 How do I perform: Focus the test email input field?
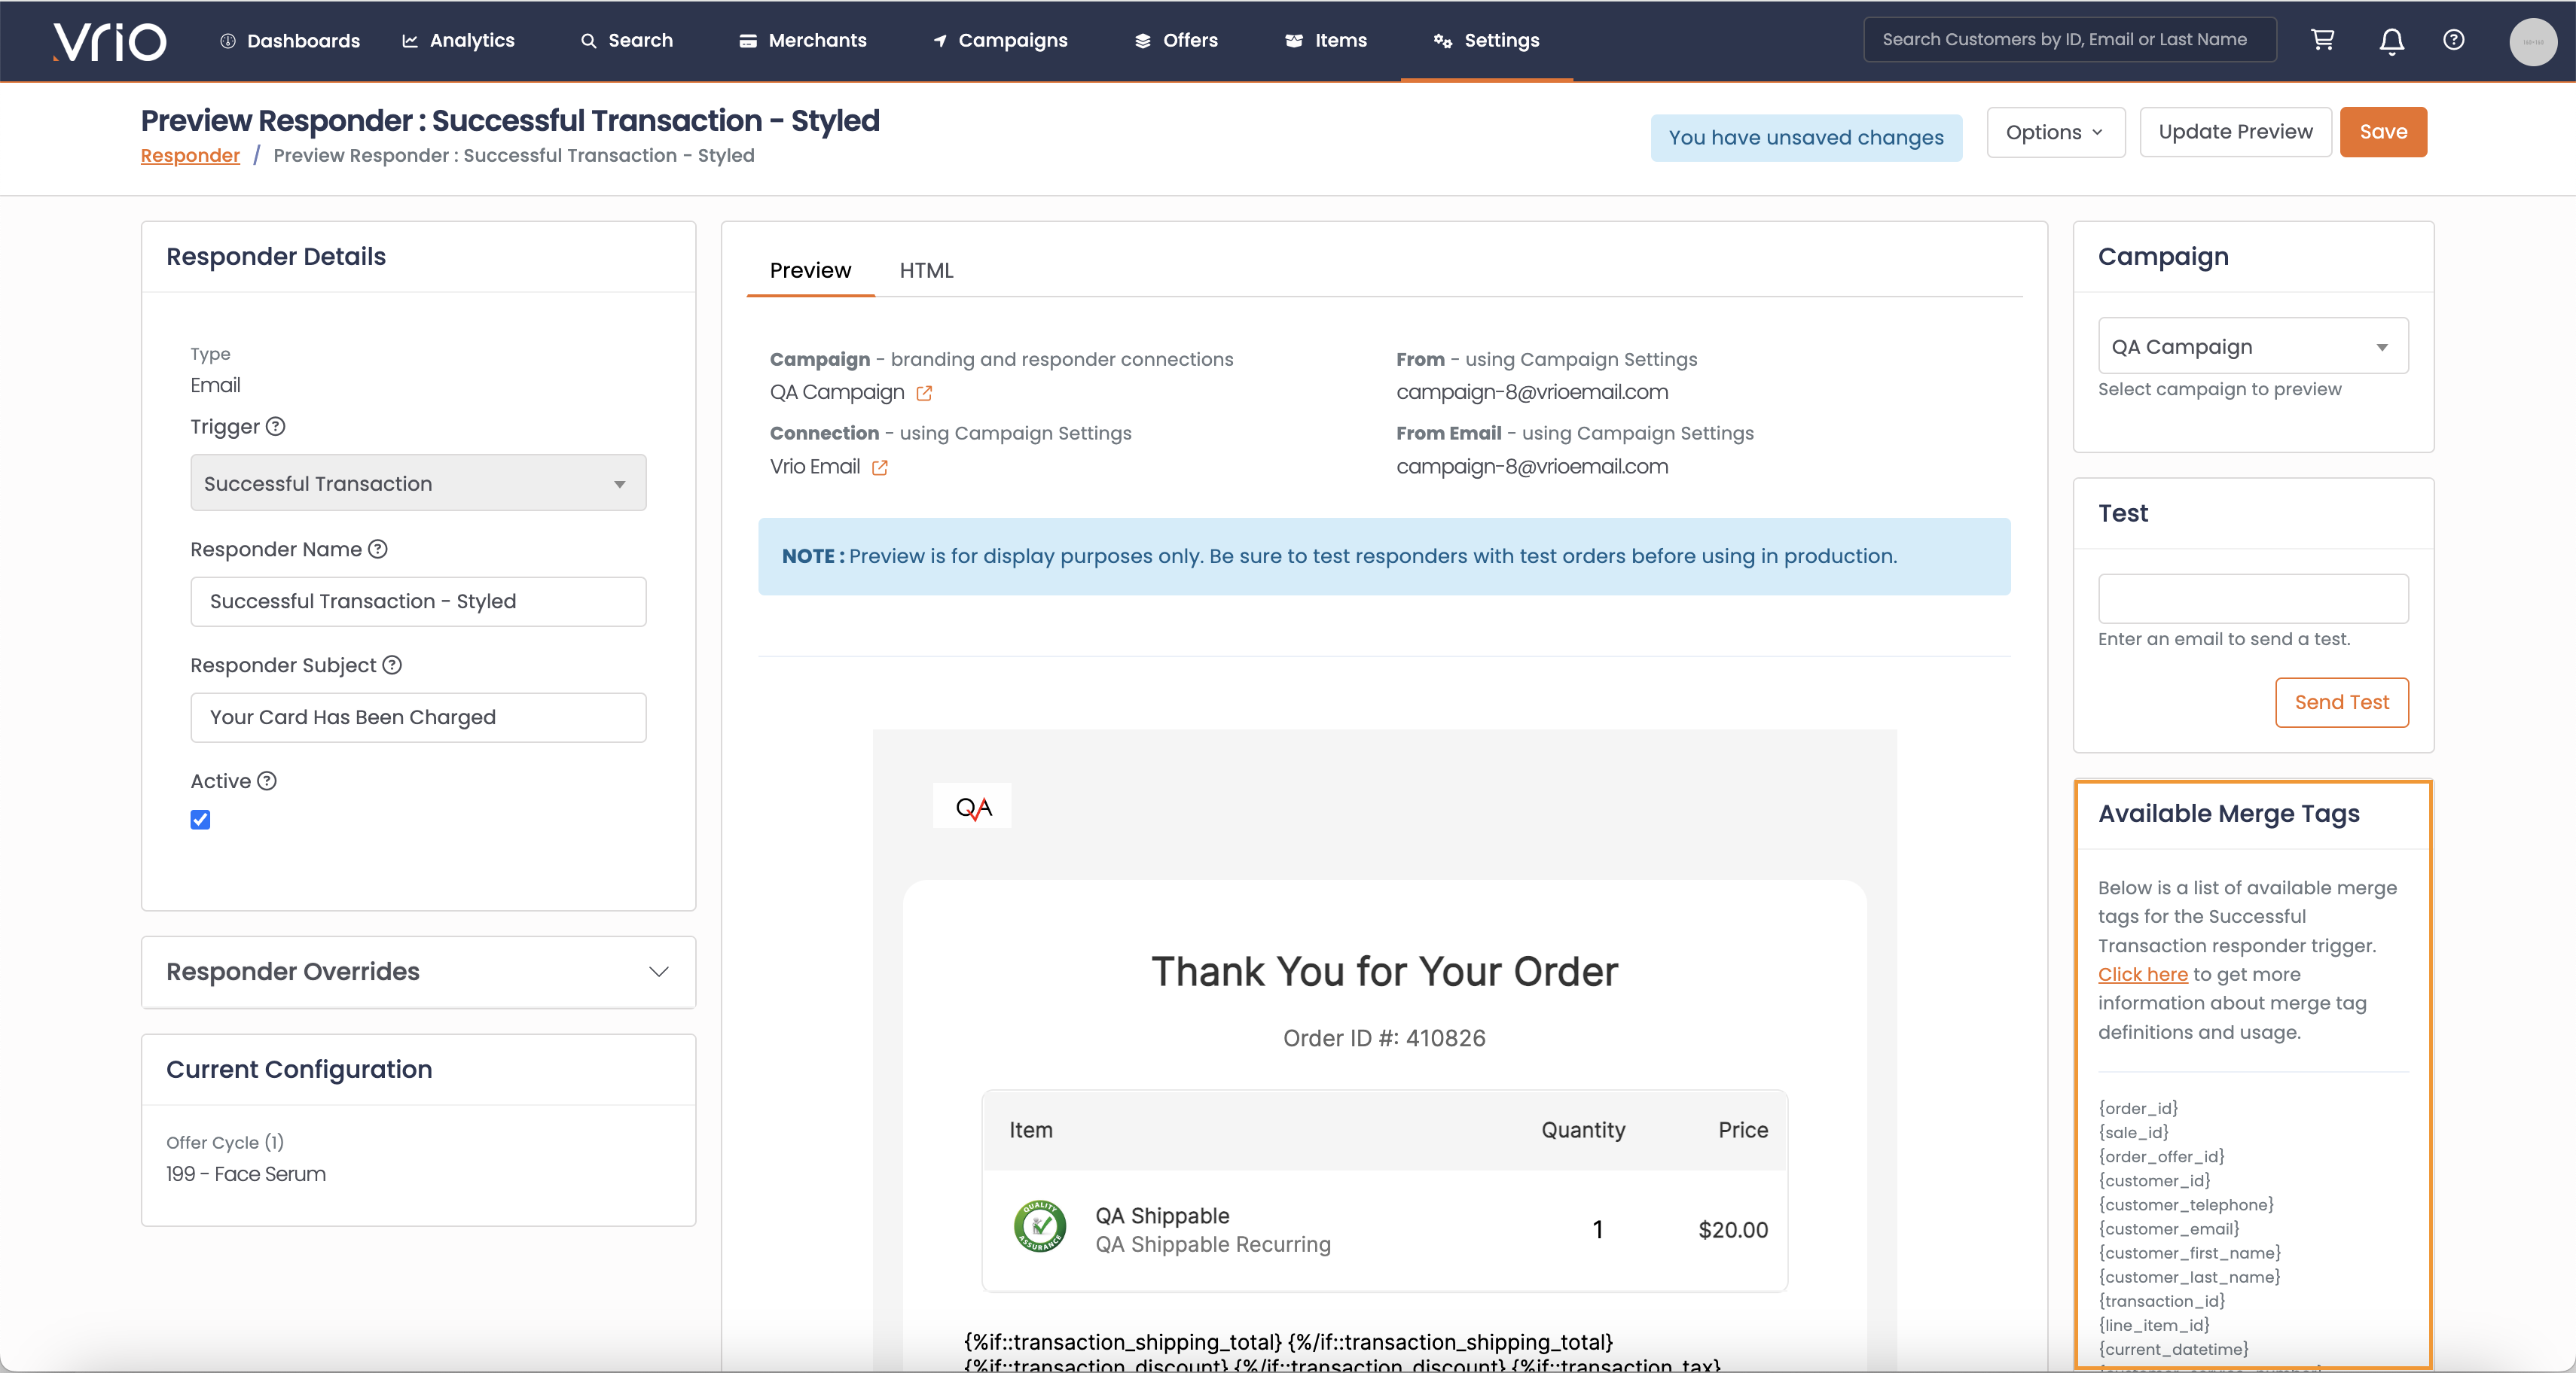2253,598
